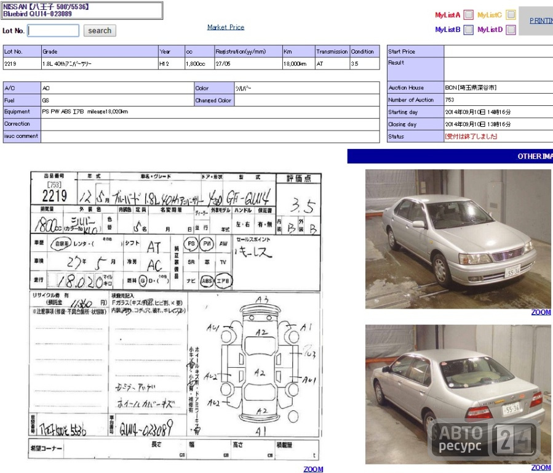Select grade cell 1.8L 40th
The height and width of the screenshot is (473, 553).
tap(100, 63)
